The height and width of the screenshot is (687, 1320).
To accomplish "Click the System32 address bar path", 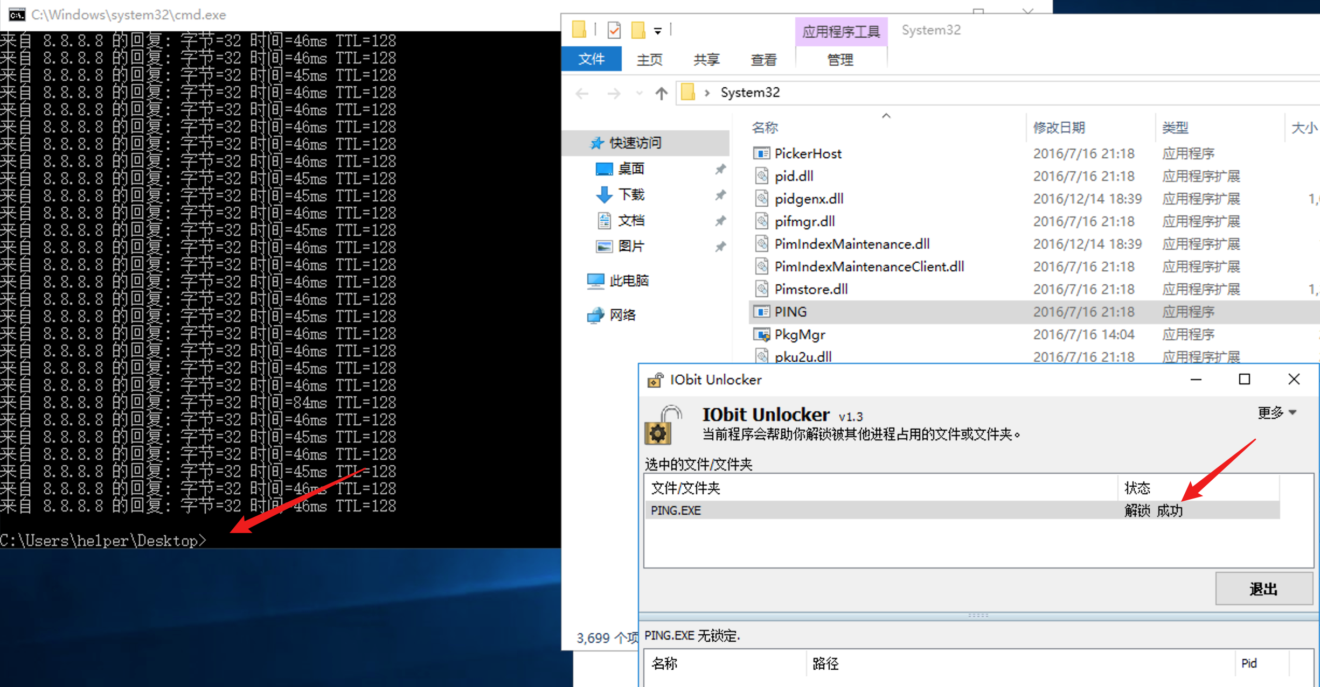I will (749, 93).
